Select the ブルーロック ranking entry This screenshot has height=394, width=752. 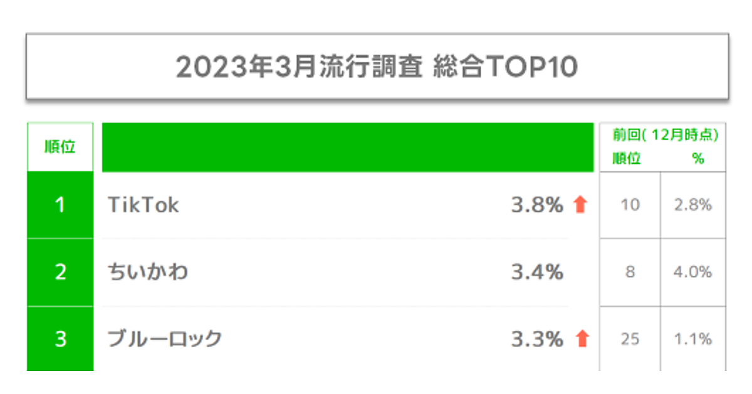(165, 339)
